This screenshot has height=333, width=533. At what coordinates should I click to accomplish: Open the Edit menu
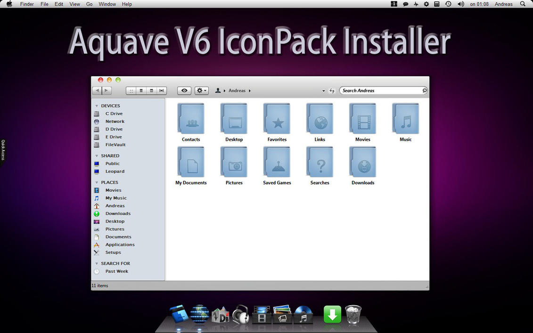59,4
